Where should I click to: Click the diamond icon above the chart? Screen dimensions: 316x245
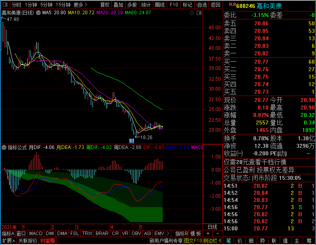192,13
